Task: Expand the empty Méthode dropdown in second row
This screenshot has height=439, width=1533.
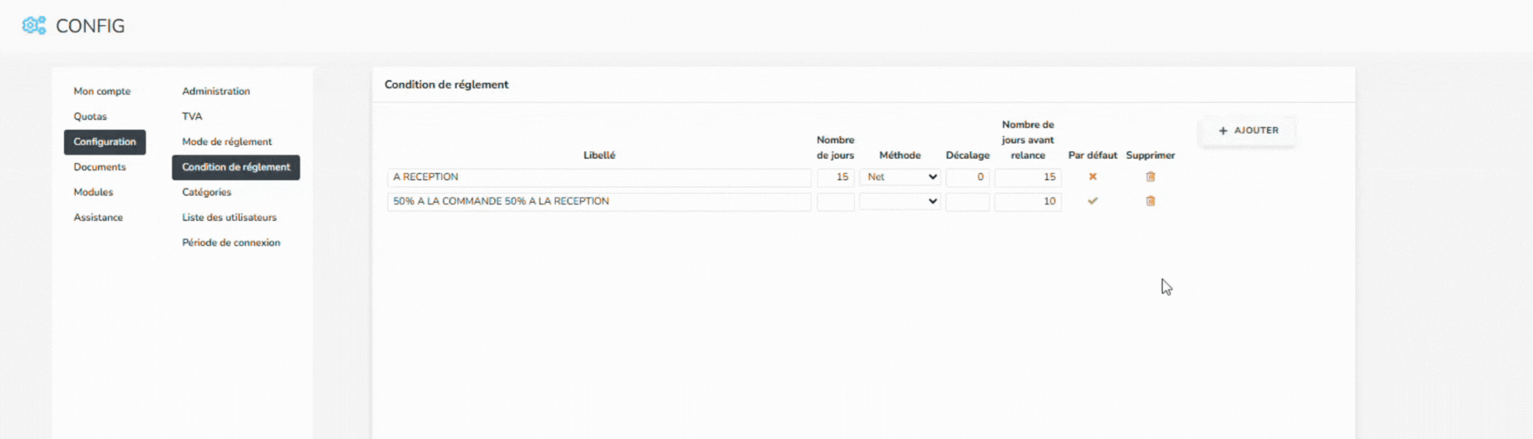Action: pos(900,201)
